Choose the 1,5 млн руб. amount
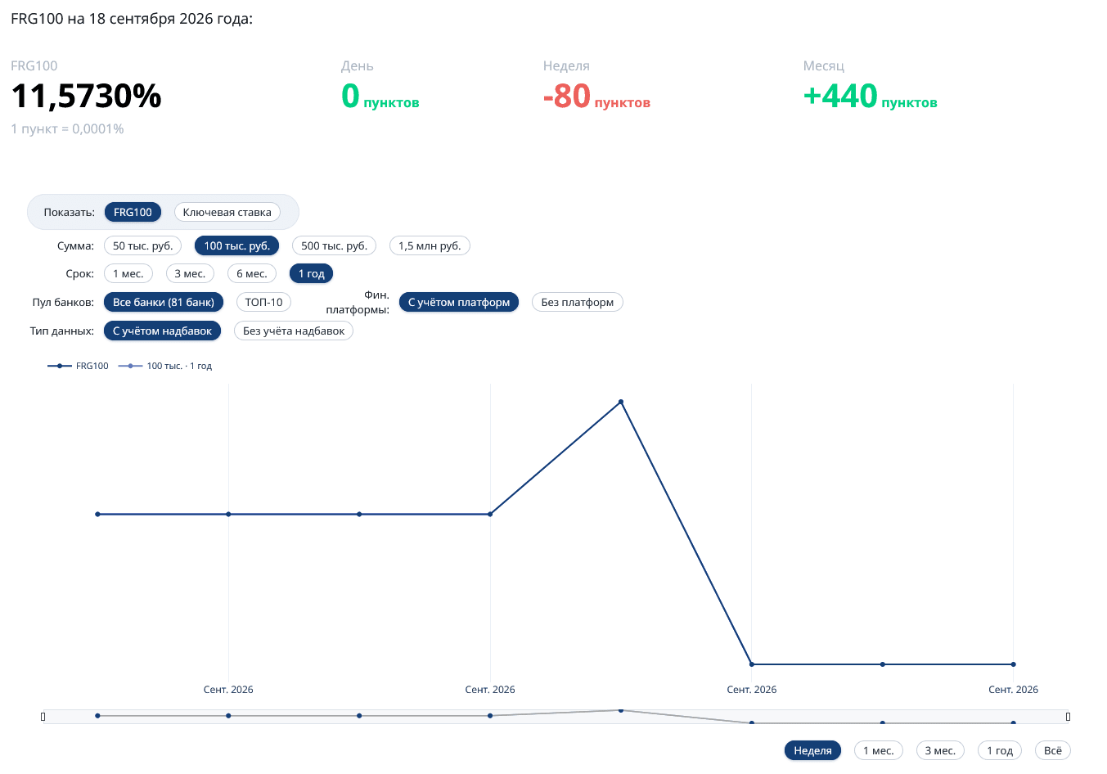1107x774 pixels. [430, 245]
